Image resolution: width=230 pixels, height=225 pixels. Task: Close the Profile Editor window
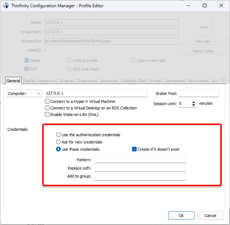[x=221, y=5]
